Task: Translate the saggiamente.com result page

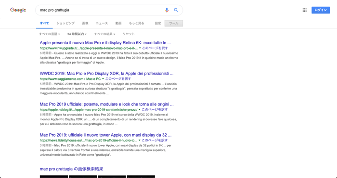Action: 118,79
